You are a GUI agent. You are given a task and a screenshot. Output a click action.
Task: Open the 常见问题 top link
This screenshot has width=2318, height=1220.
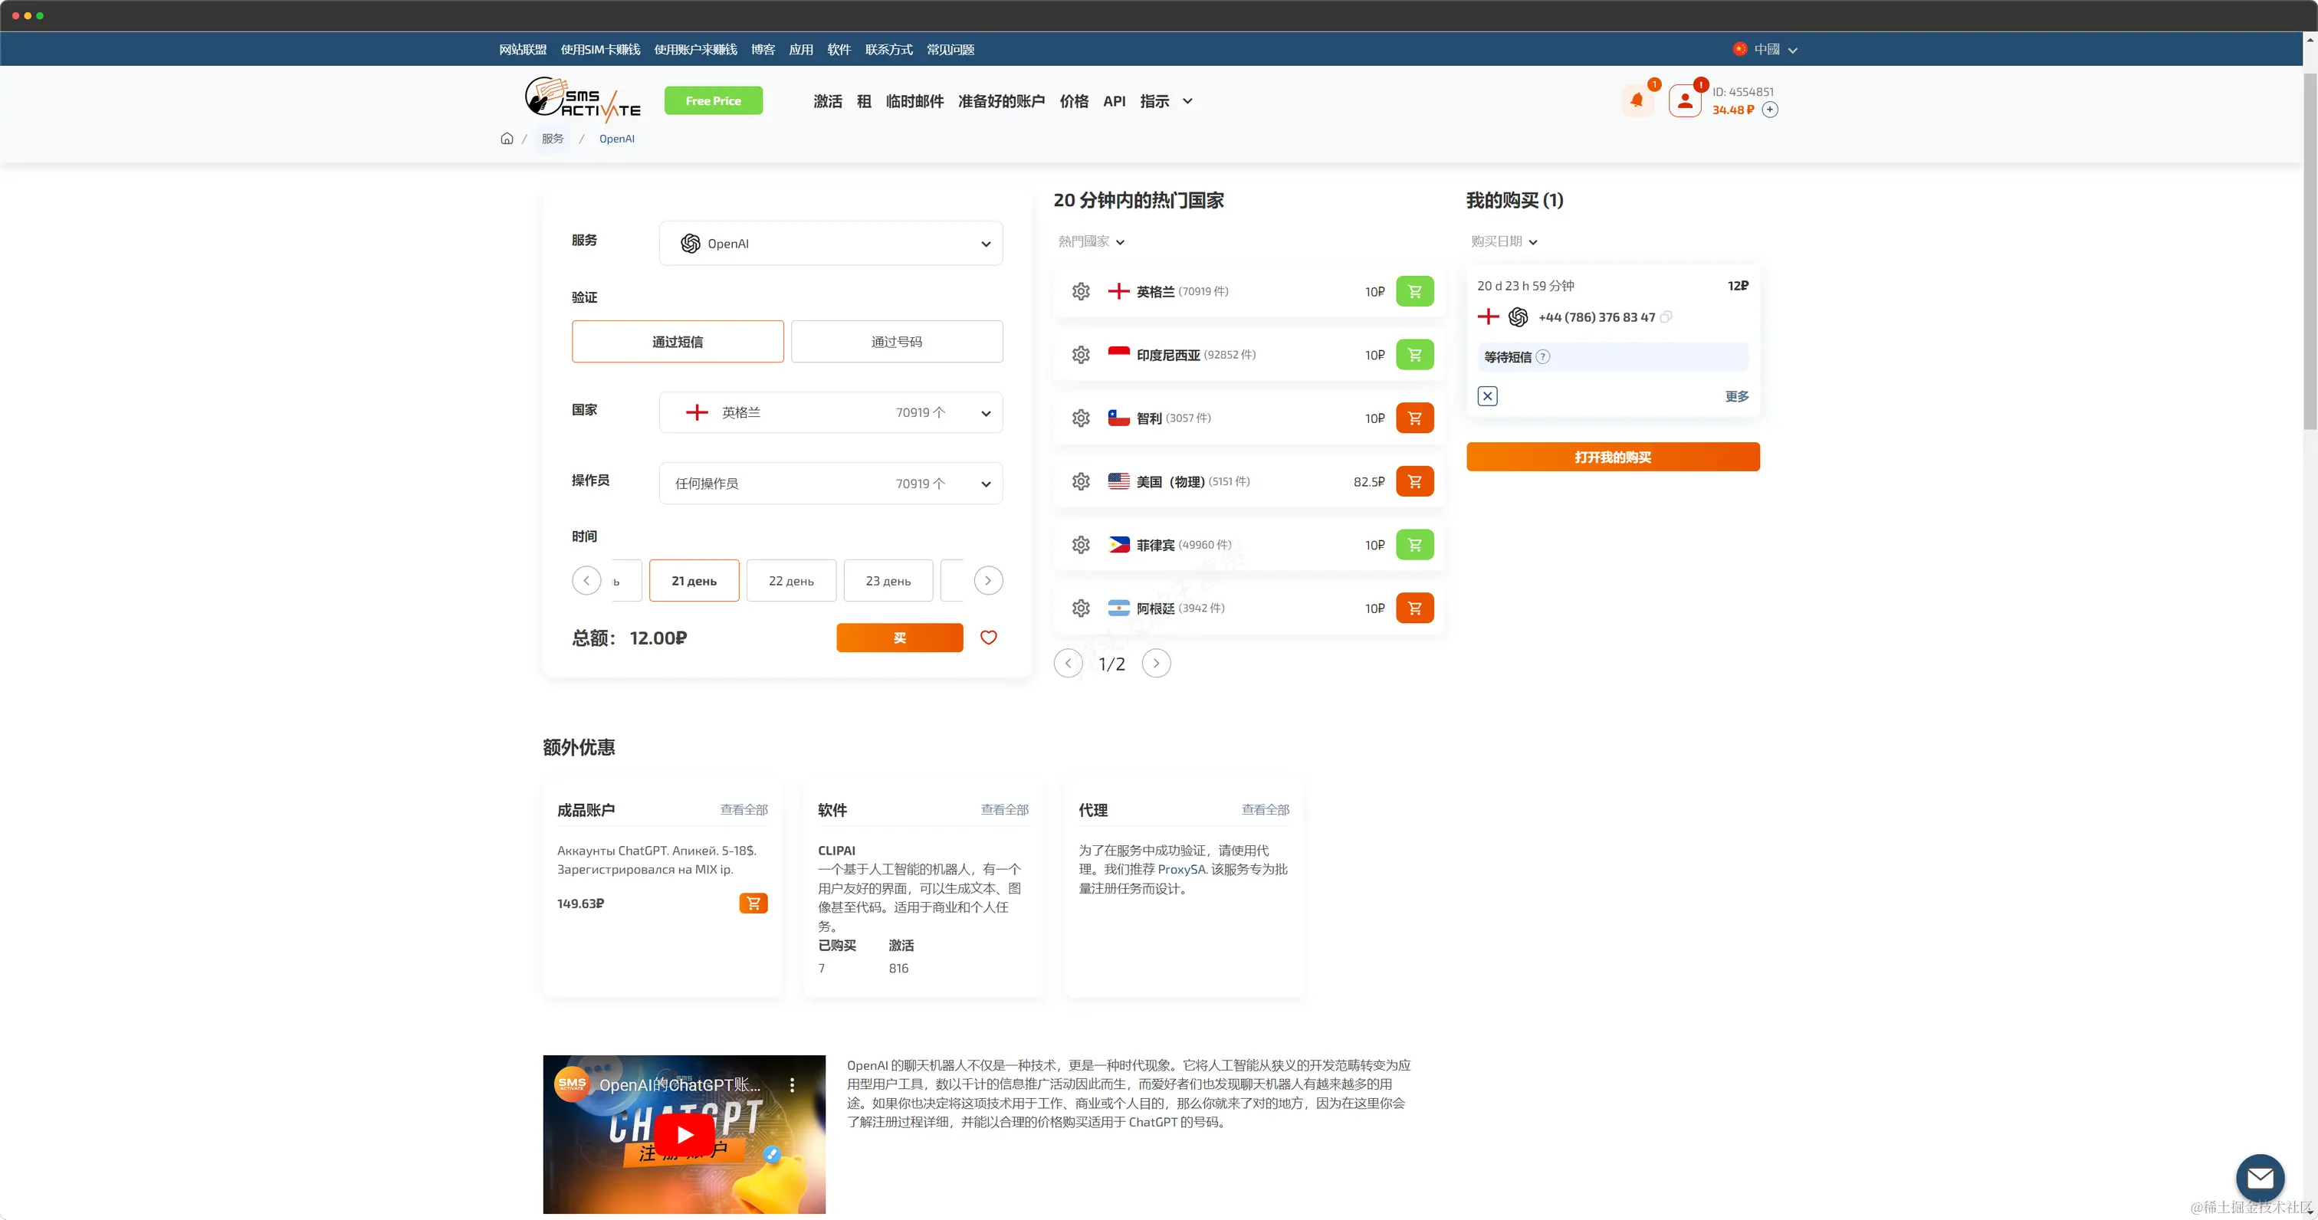pyautogui.click(x=951, y=50)
